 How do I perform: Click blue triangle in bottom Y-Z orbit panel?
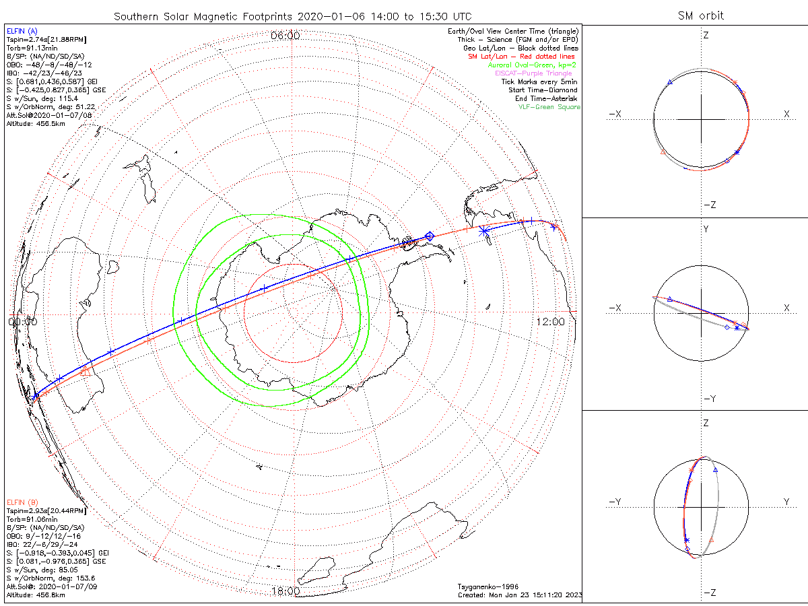(x=715, y=469)
